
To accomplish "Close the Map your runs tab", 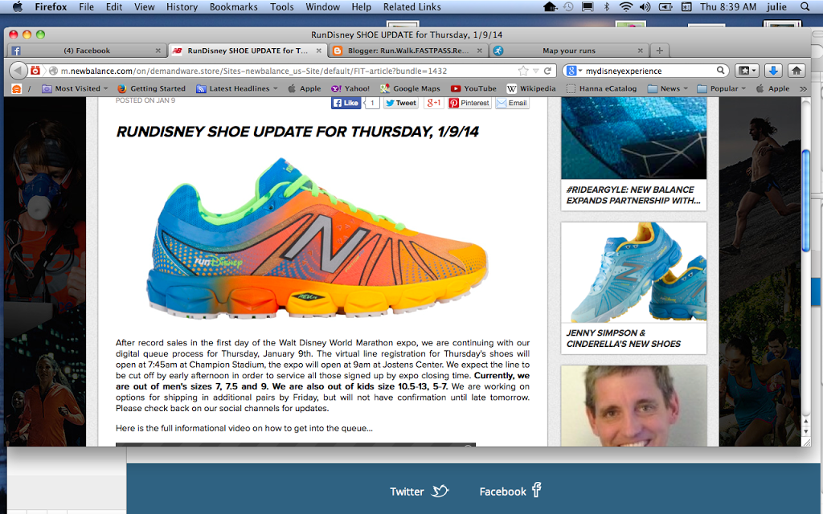I will coord(641,51).
